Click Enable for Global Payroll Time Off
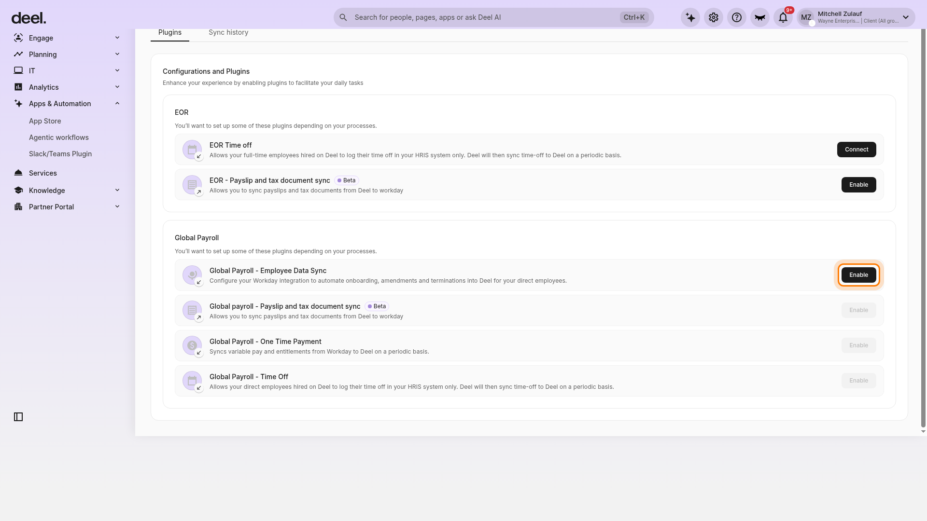The width and height of the screenshot is (927, 521). 858,381
